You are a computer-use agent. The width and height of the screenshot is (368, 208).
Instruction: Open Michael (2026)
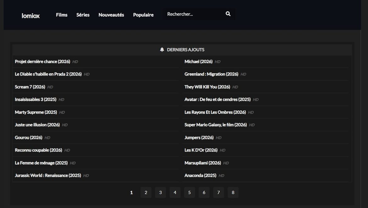[198, 61]
